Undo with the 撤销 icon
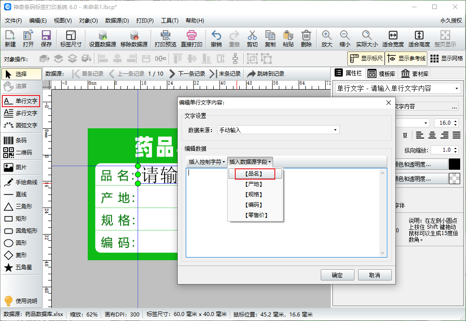This screenshot has width=466, height=321. (216, 39)
